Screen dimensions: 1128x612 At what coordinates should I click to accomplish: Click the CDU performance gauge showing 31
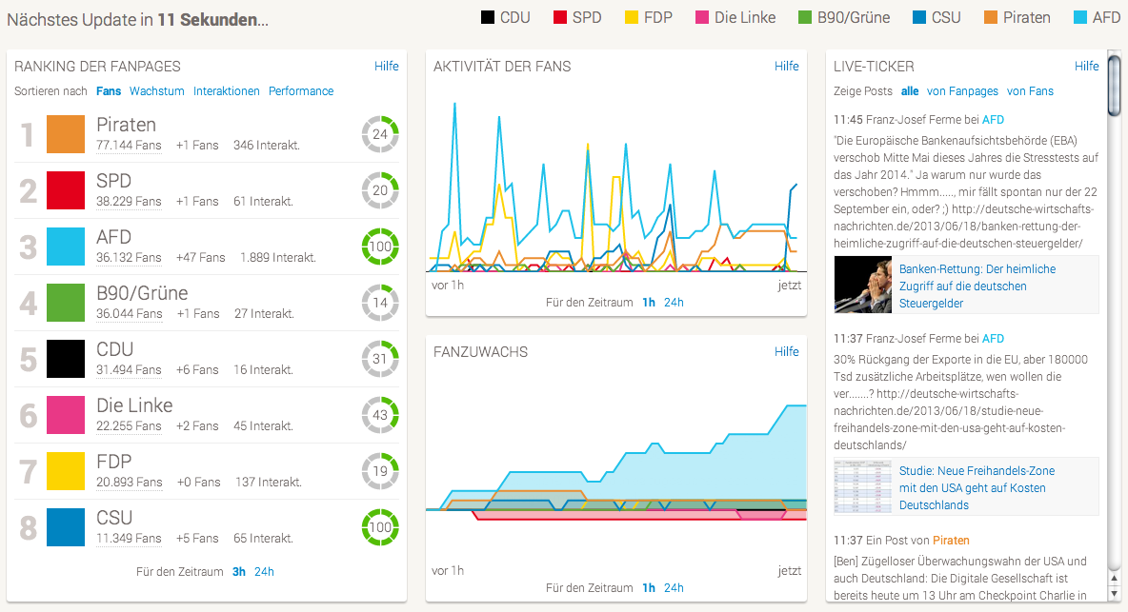[x=380, y=359]
